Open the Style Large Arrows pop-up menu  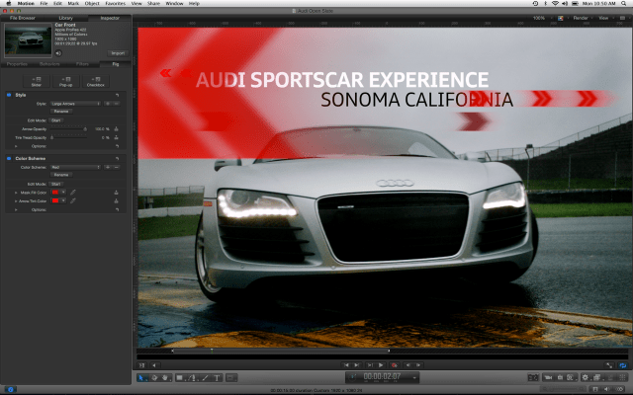point(75,103)
